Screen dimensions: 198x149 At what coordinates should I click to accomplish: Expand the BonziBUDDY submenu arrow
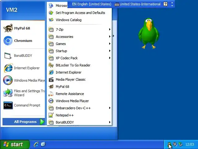click(x=110, y=122)
